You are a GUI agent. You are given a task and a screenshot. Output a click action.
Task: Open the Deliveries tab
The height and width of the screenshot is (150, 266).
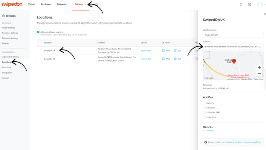pos(62,4)
